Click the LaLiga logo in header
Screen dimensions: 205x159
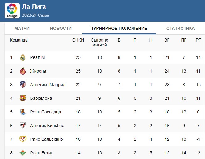pyautogui.click(x=12, y=11)
